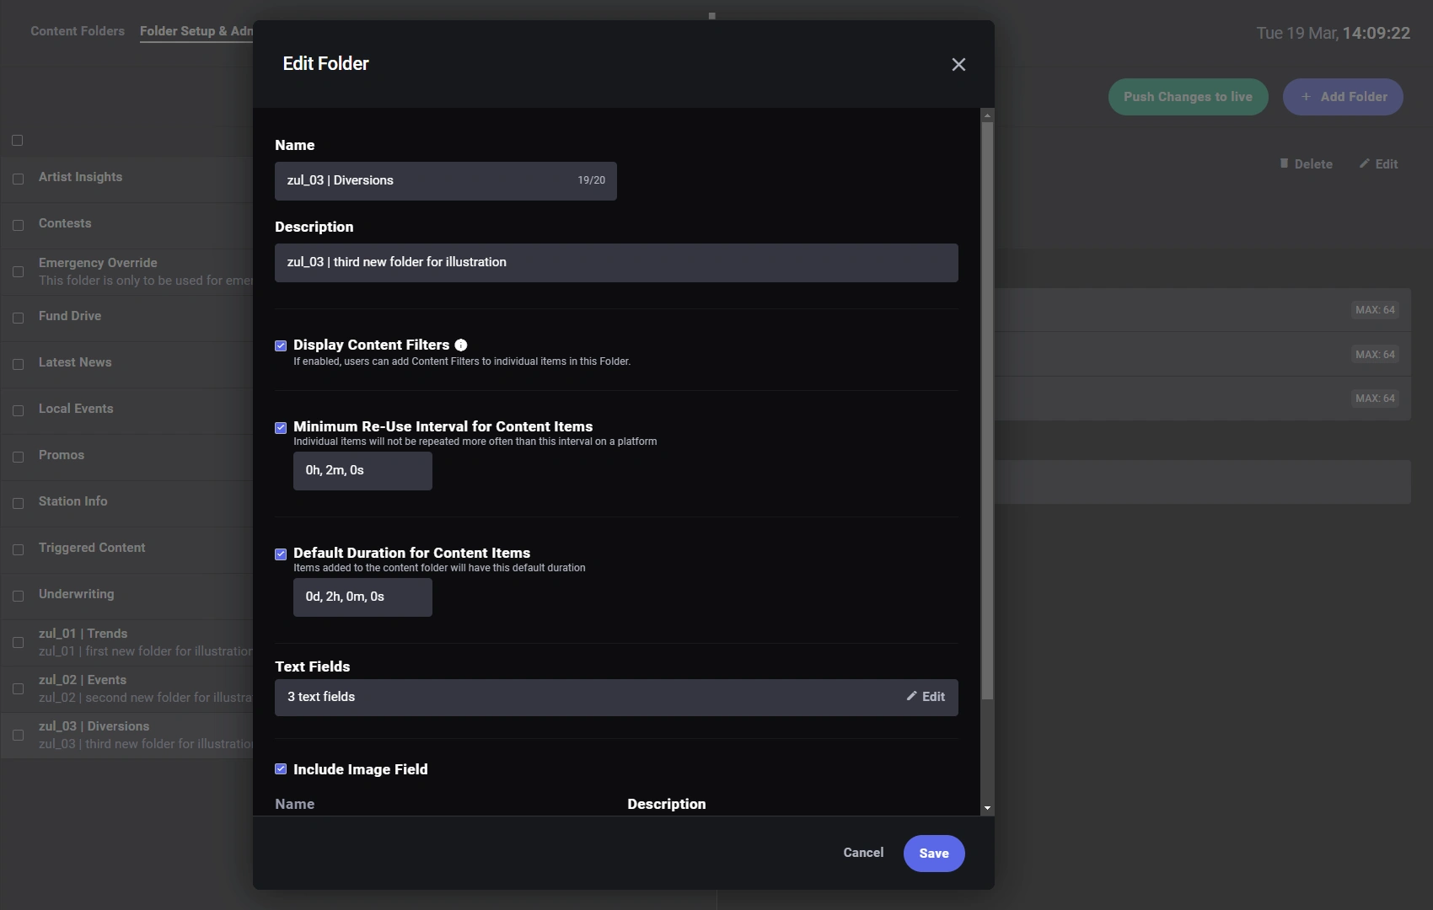Click the trash icon beside Delete
The width and height of the screenshot is (1433, 910).
click(1284, 164)
